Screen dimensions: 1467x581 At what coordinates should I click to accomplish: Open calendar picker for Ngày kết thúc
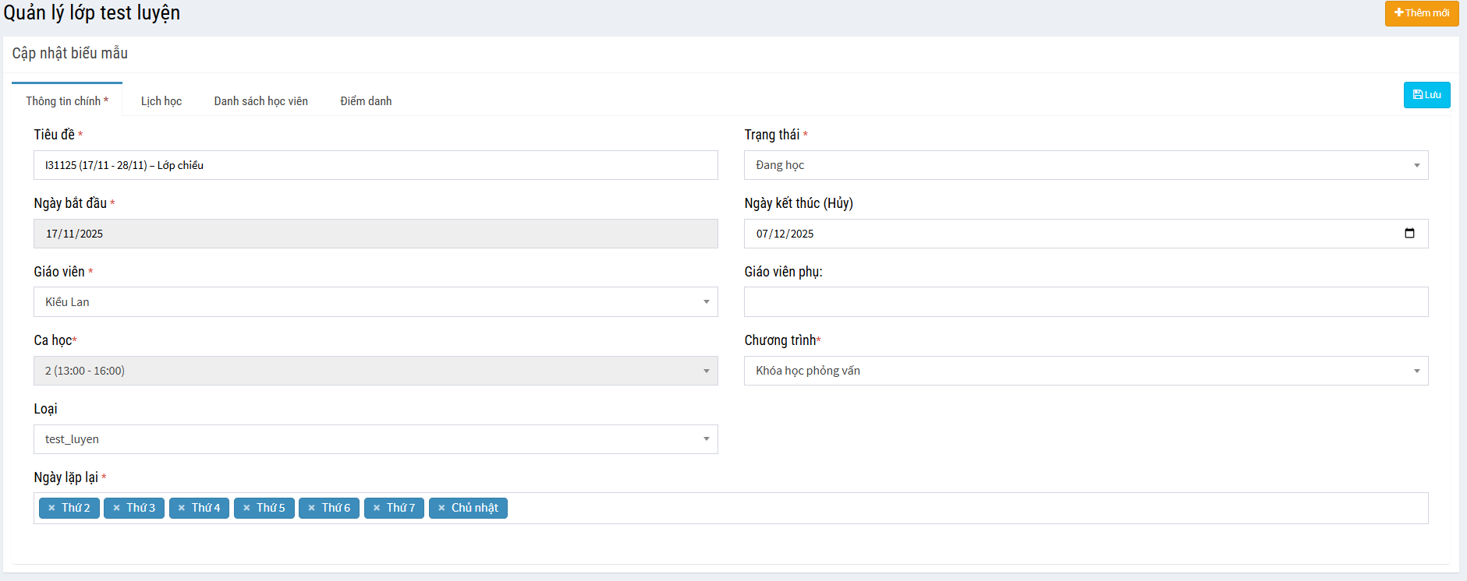tap(1409, 234)
